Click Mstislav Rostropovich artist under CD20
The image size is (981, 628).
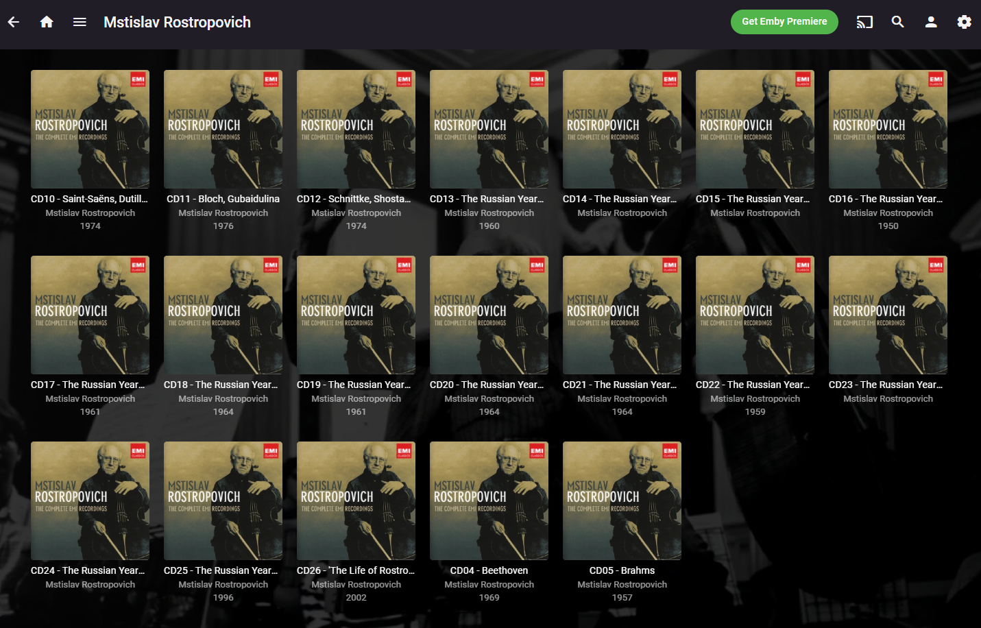click(489, 399)
